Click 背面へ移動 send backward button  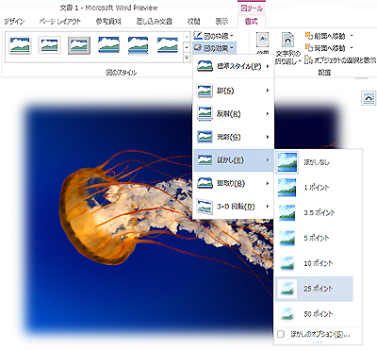coord(325,48)
